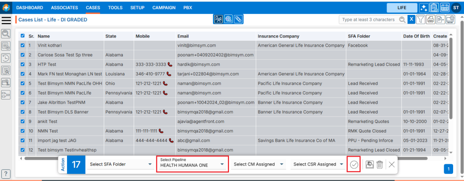Click the apply checkmark icon in action bar
The height and width of the screenshot is (181, 464).
tap(354, 165)
